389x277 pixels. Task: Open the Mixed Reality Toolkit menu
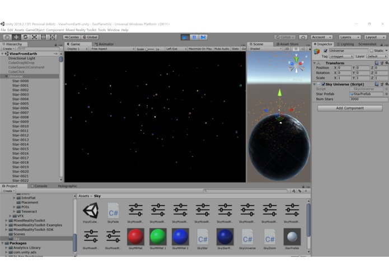point(81,30)
